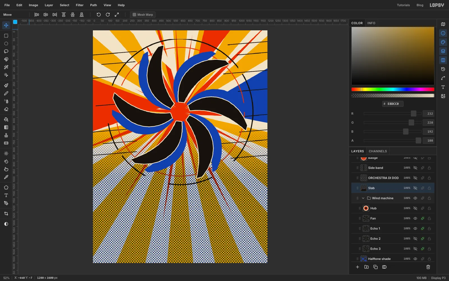The image size is (449, 281).
Task: Select the Crop tool
Action: pos(6,214)
